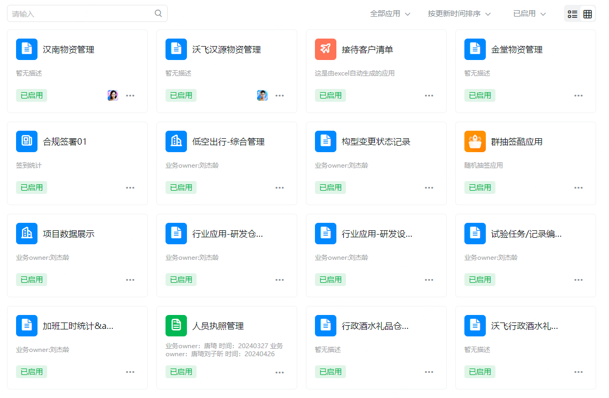
Task: Open 加班工时统计&a... app icon
Action: pos(27,325)
